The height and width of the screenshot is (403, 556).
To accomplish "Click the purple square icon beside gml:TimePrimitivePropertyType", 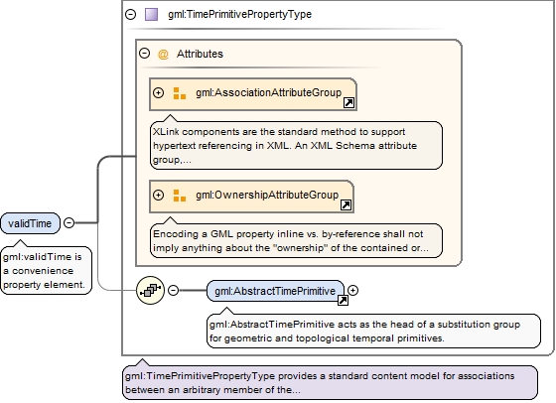I will point(151,14).
